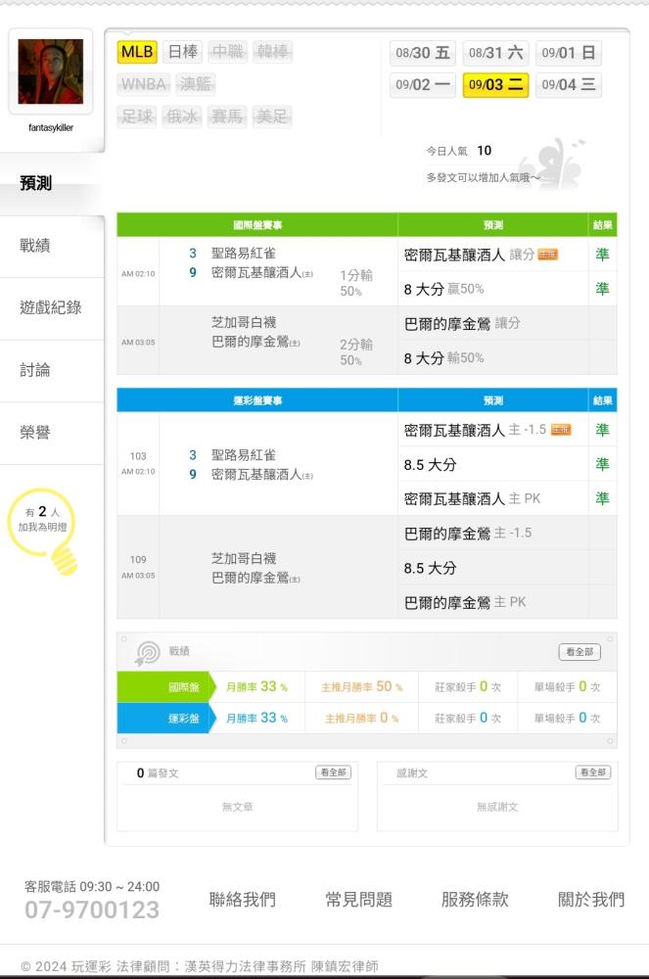The image size is (649, 979).
Task: Open the 榮譽 sidebar section
Action: (x=36, y=433)
